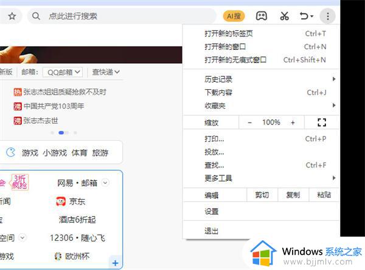Open 设置 from the menu
This screenshot has width=365, height=270.
point(261,212)
